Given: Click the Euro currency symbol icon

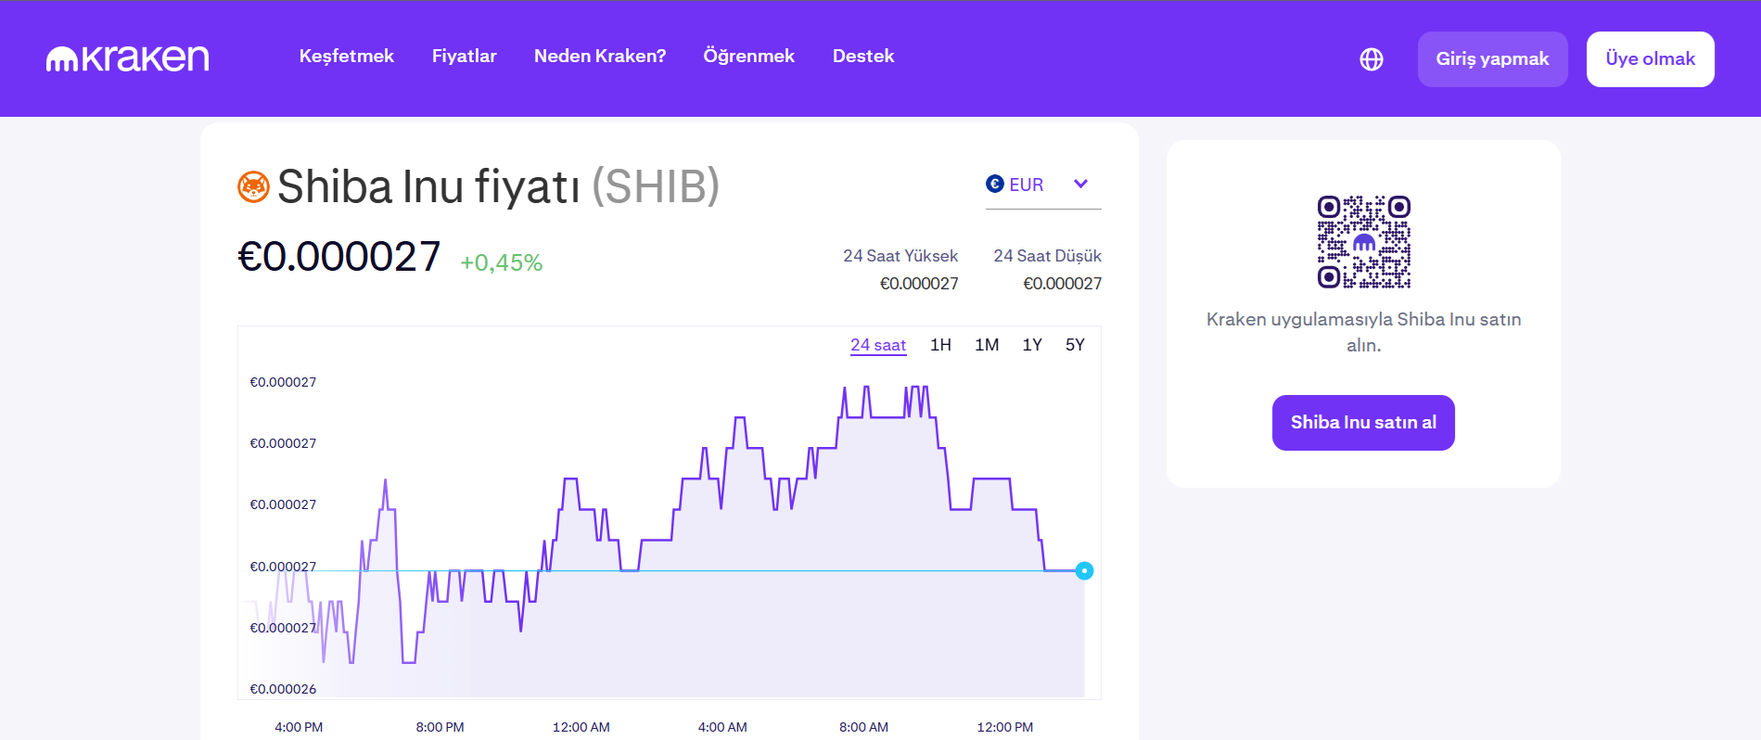Looking at the screenshot, I should point(995,184).
